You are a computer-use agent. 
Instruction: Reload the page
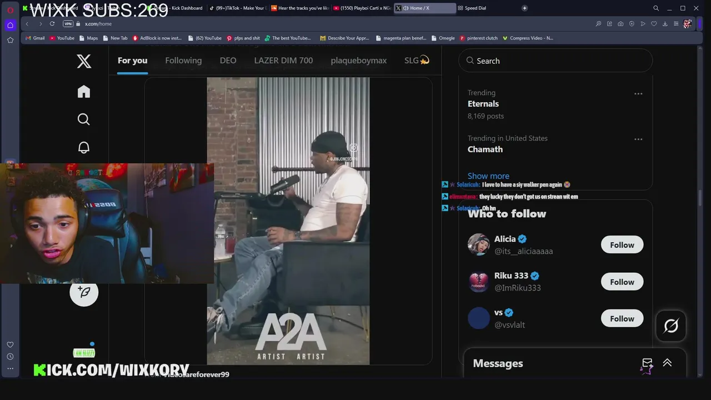(52, 24)
